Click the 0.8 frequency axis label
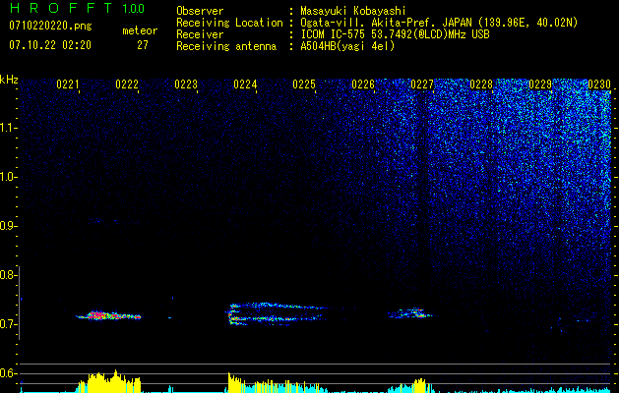 click(x=8, y=275)
